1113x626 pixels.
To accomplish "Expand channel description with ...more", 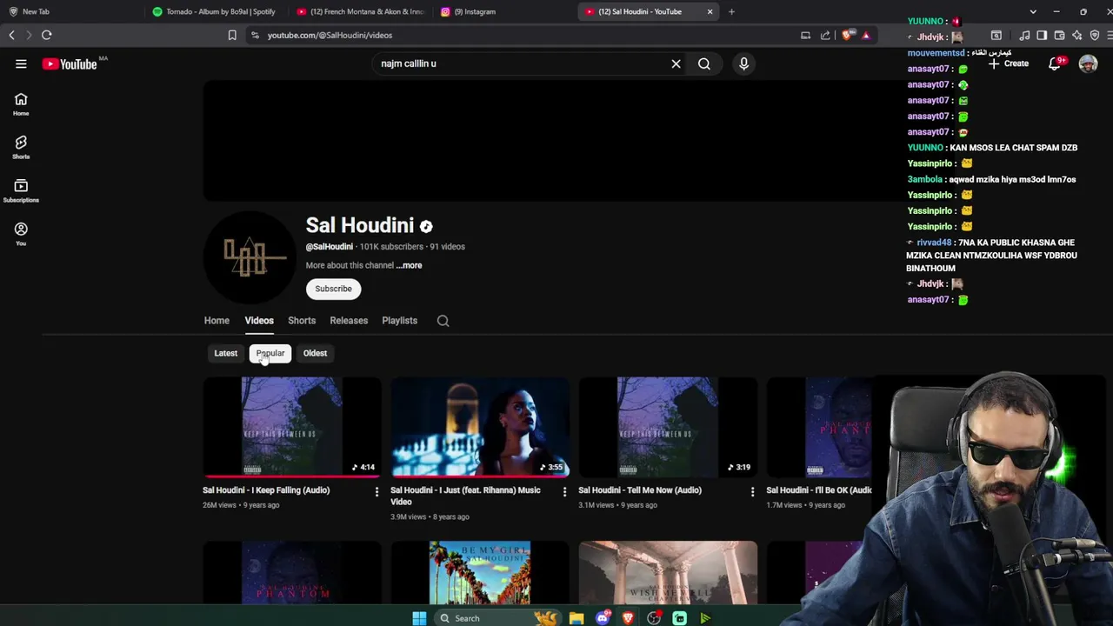I will click(x=409, y=265).
